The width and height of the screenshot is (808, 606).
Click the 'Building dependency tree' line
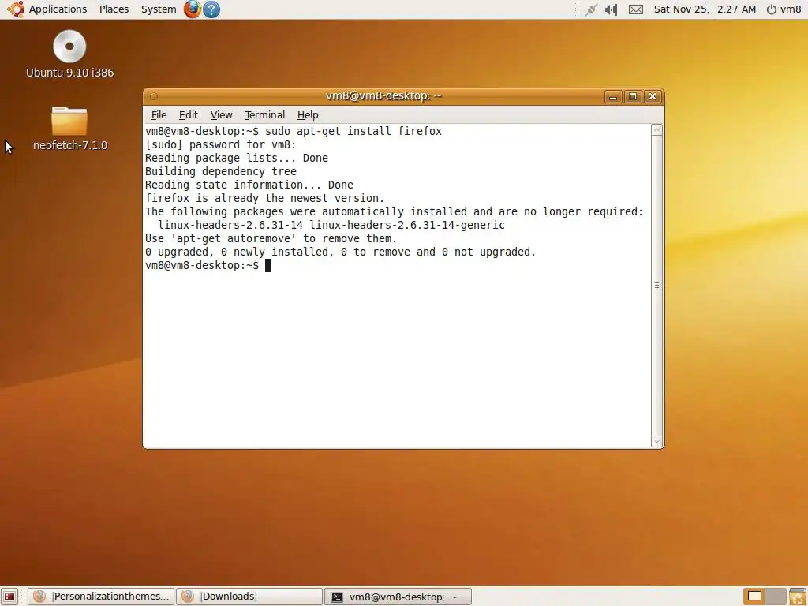coord(221,171)
